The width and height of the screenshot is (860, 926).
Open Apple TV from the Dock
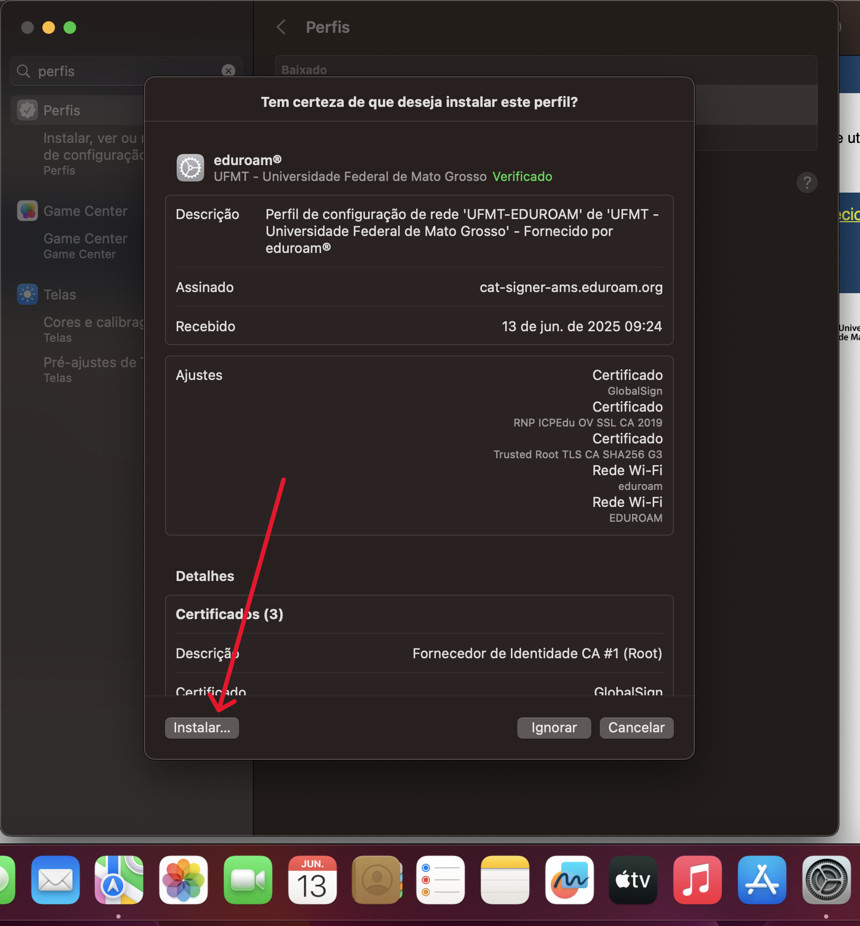tap(633, 880)
